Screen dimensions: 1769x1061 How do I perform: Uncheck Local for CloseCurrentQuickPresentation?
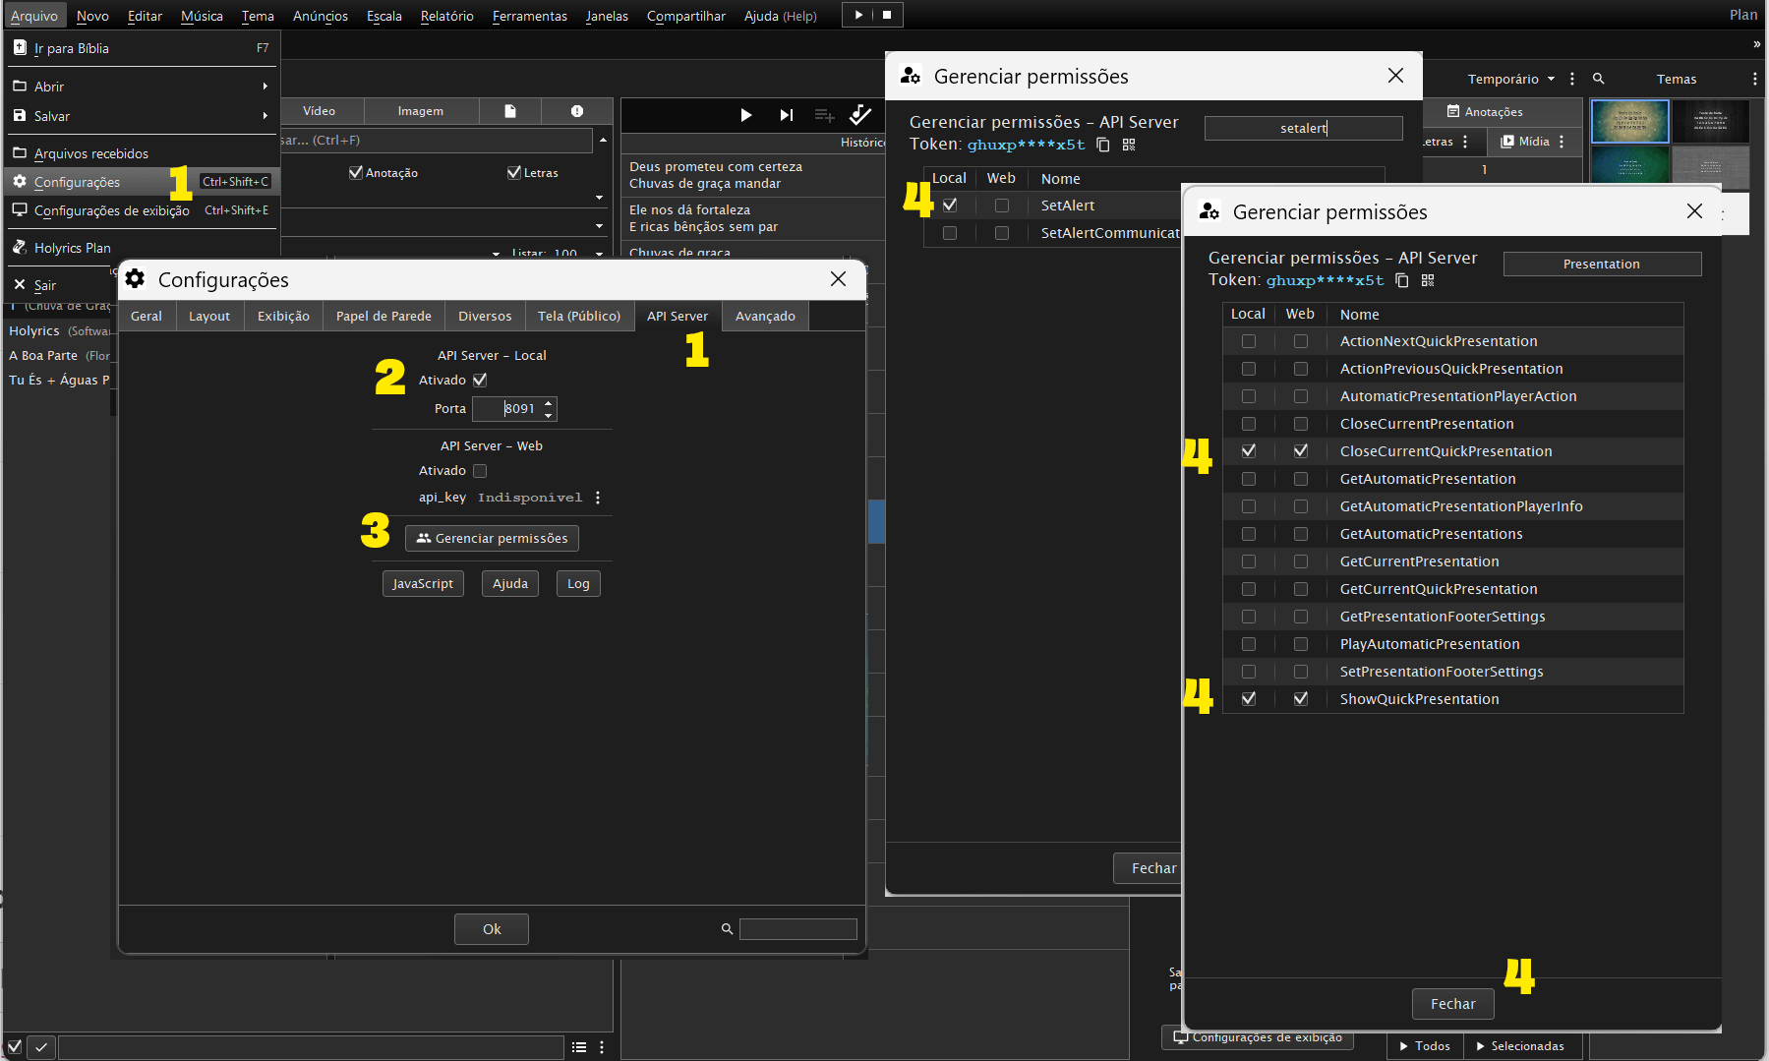pyautogui.click(x=1248, y=451)
